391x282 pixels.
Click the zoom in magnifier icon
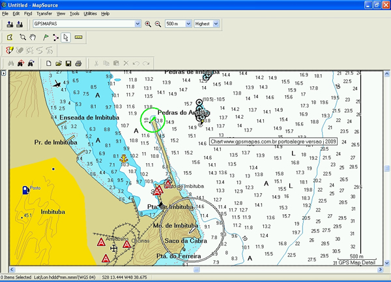tap(148, 24)
